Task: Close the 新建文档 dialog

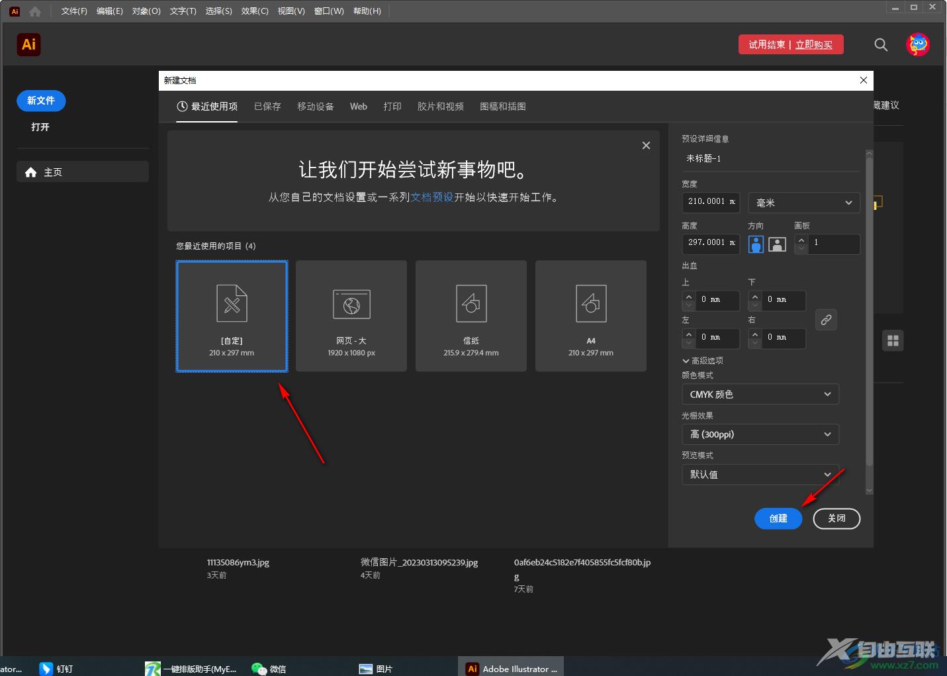Action: (863, 80)
